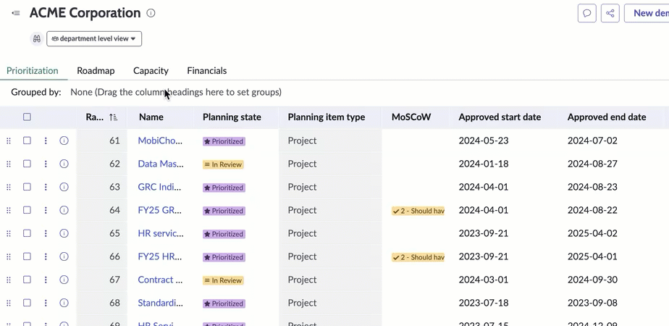
Task: Open the FY25 HR project link
Action: tap(161, 256)
